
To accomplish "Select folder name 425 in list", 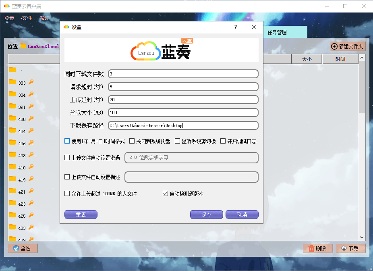I will pyautogui.click(x=22, y=216).
